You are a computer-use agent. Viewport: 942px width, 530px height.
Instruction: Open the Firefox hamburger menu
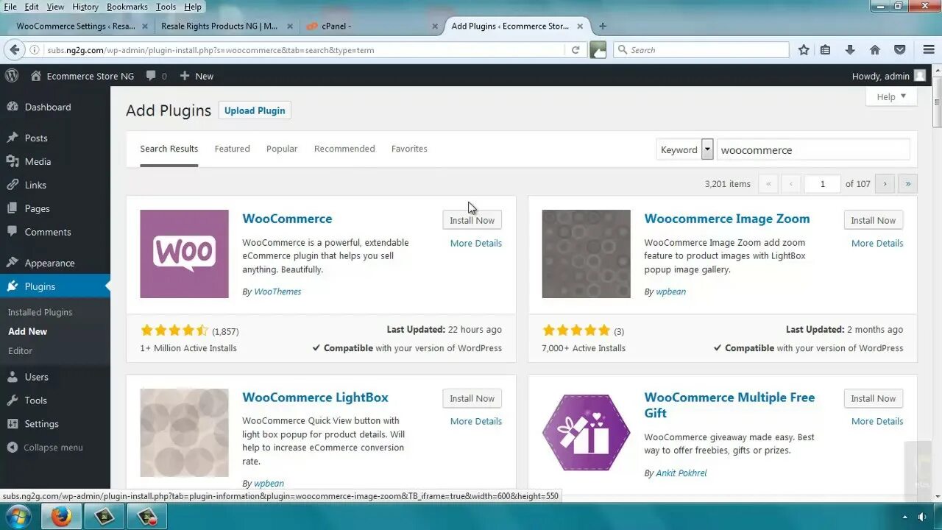[x=929, y=50]
